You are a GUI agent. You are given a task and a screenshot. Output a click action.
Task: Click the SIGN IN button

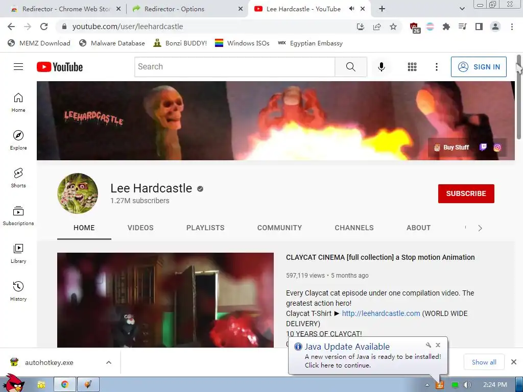[x=479, y=67]
